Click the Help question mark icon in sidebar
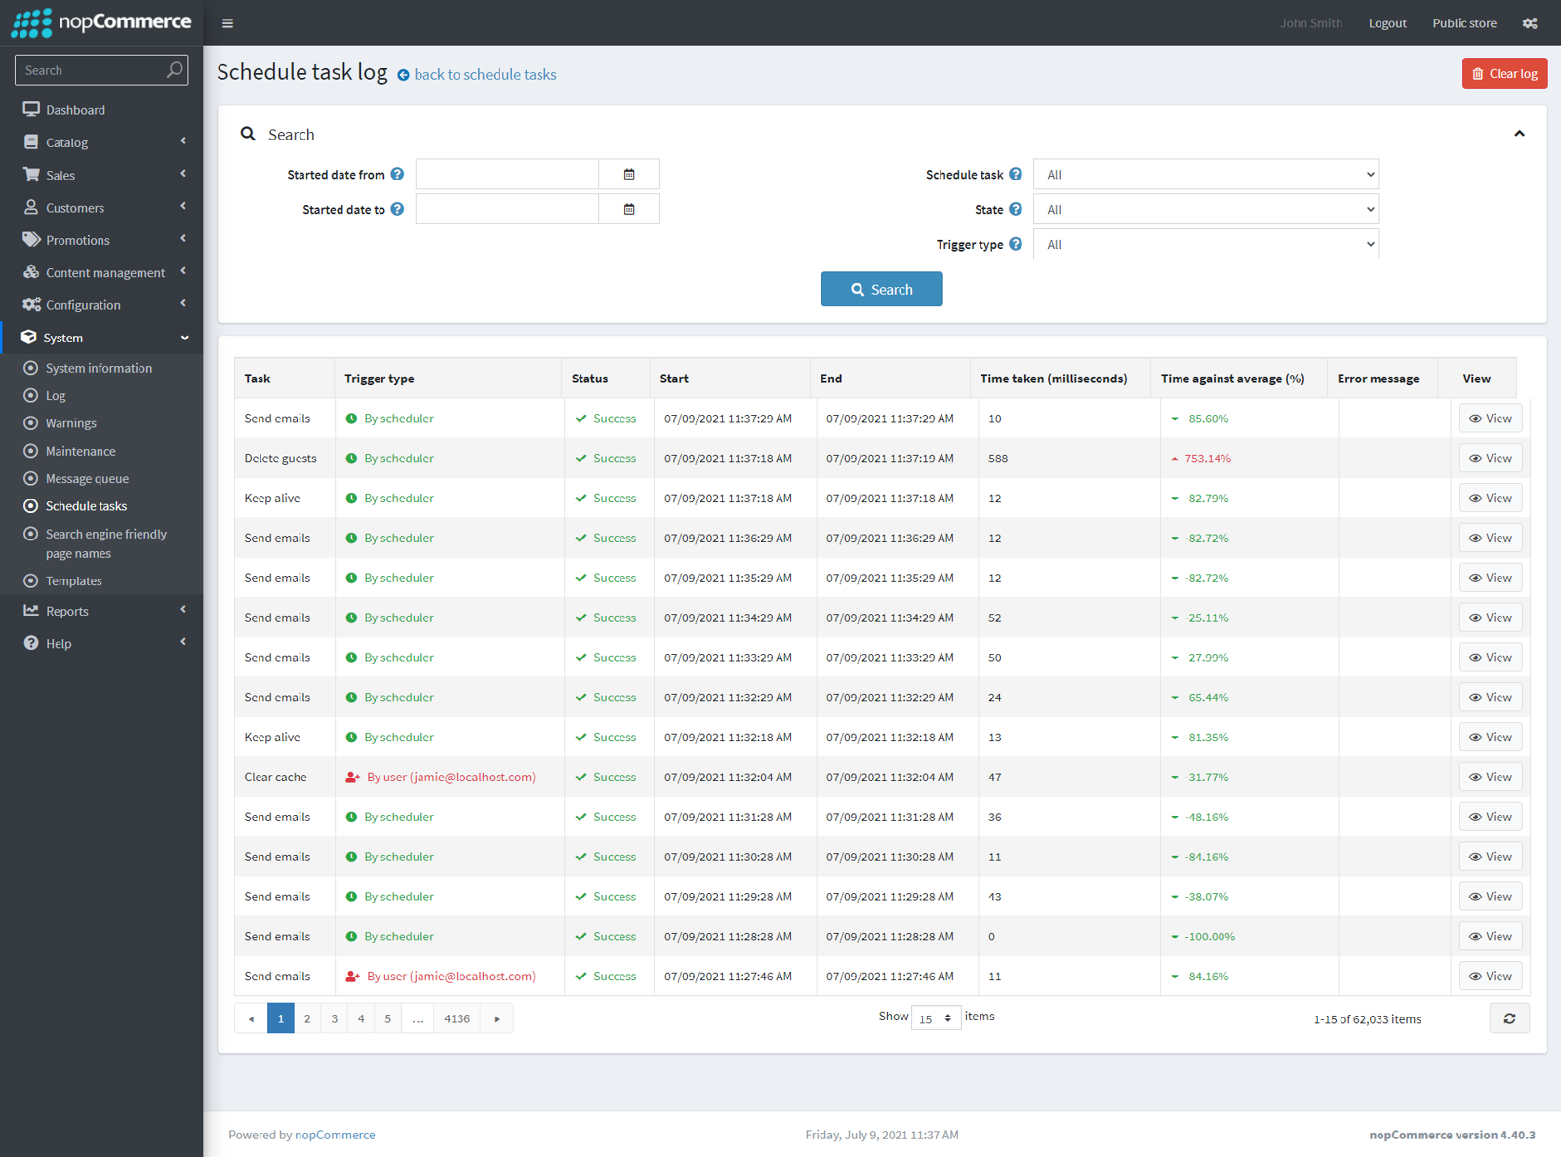This screenshot has width=1561, height=1157. (31, 643)
